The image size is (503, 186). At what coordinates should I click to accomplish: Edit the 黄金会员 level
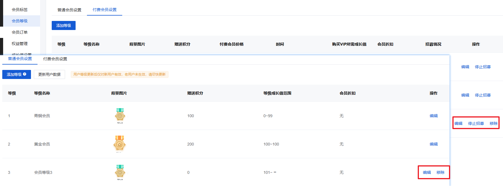[x=434, y=144]
